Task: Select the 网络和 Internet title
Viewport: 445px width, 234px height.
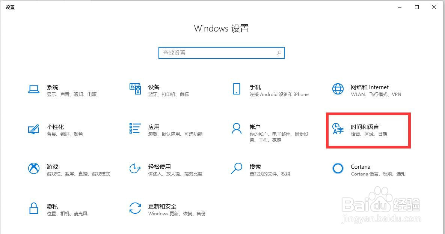Action: 370,87
